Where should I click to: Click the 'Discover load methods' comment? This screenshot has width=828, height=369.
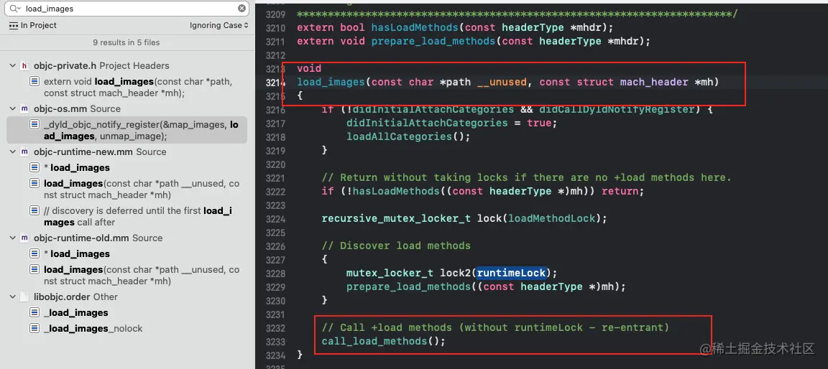click(396, 246)
